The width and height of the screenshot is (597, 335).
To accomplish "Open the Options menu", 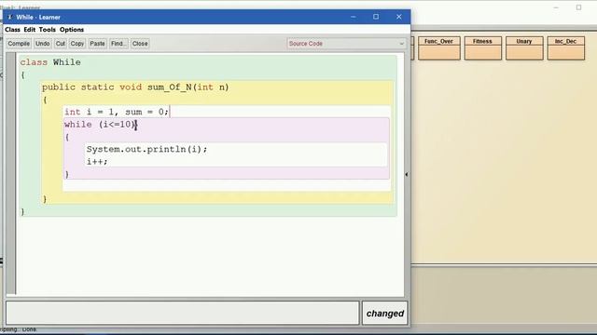I will (x=72, y=30).
